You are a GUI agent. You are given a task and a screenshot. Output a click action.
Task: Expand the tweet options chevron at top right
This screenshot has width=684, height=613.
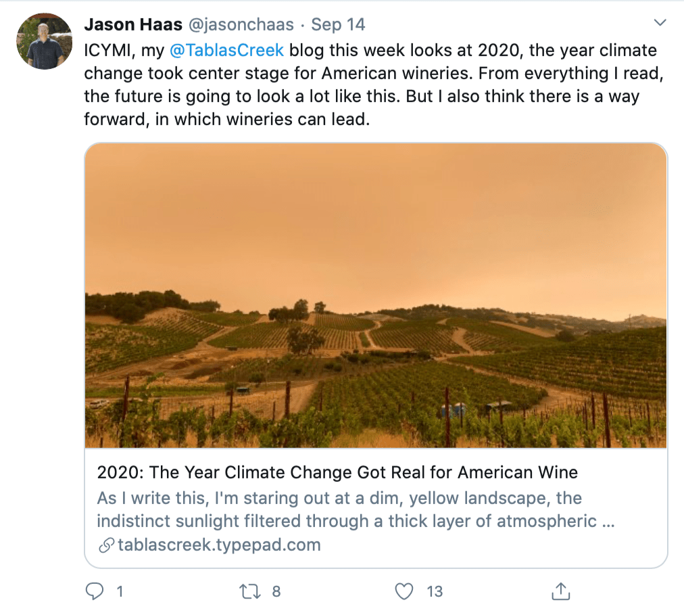click(660, 22)
